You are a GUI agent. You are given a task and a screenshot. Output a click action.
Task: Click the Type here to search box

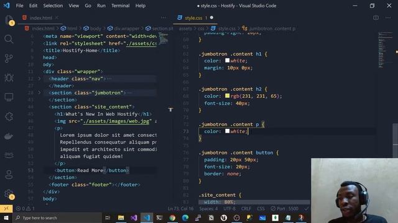[57, 217]
